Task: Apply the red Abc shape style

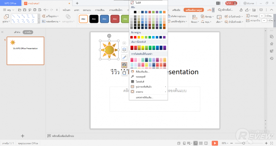Action: [x=115, y=19]
